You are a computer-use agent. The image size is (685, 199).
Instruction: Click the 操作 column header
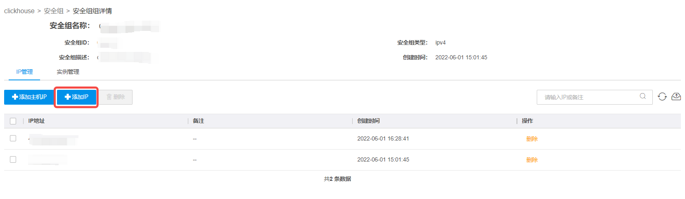(x=527, y=121)
